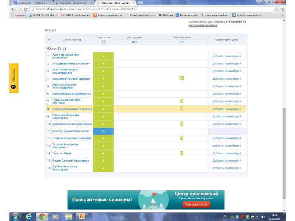
Task: Open student row 8 Дмитрий Сергеевич profile
Action: click(x=72, y=109)
